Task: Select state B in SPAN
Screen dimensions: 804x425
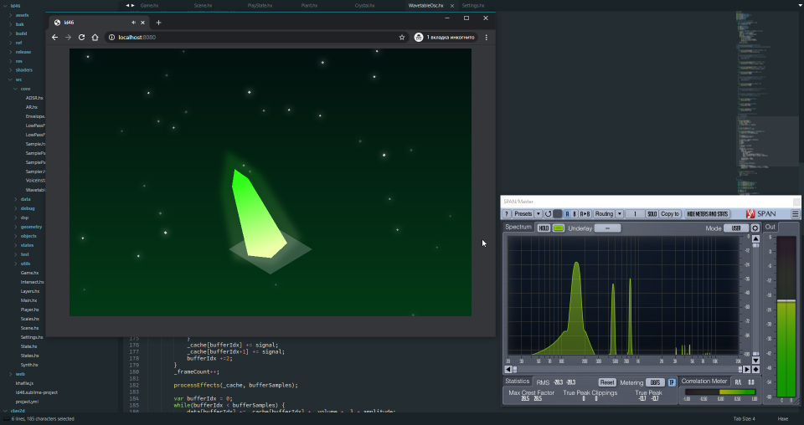Action: 575,214
